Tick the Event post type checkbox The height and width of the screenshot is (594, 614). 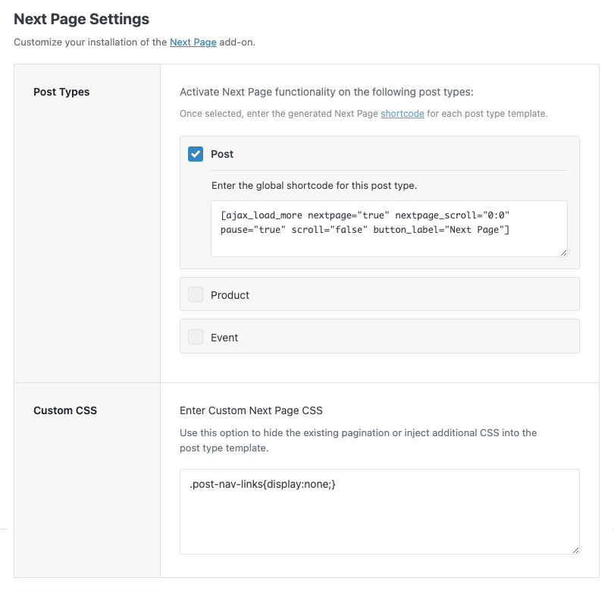tap(196, 337)
